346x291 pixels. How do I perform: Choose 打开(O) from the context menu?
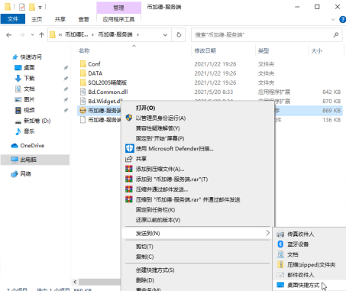145,108
